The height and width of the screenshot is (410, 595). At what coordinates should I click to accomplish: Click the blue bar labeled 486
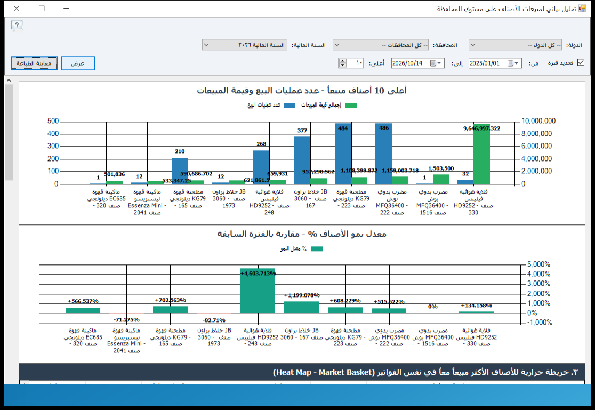384,154
